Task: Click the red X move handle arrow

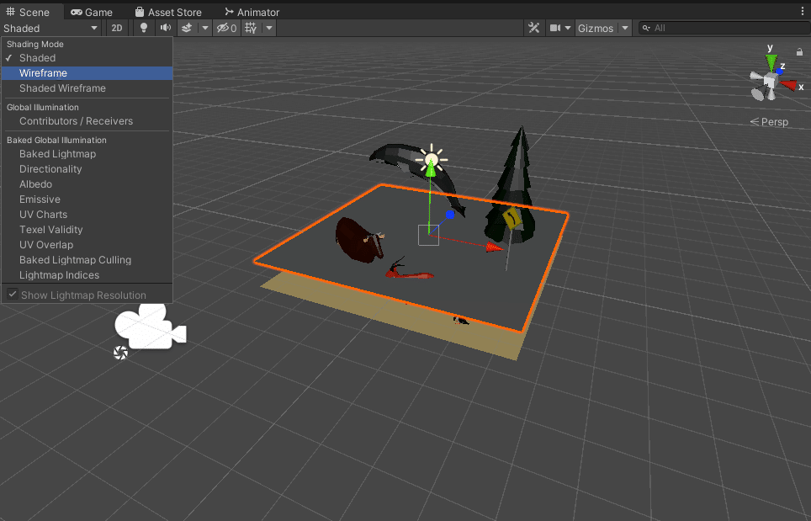Action: pyautogui.click(x=494, y=247)
